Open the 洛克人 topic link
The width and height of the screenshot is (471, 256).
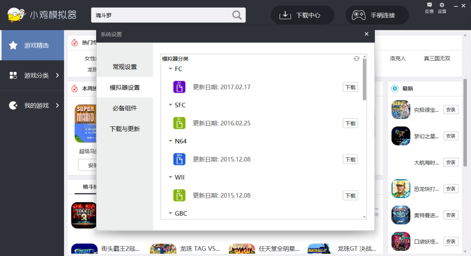(x=398, y=58)
